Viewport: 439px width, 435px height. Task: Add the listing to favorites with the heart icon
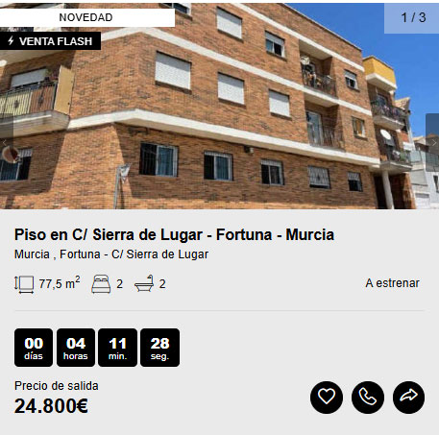coord(327,398)
